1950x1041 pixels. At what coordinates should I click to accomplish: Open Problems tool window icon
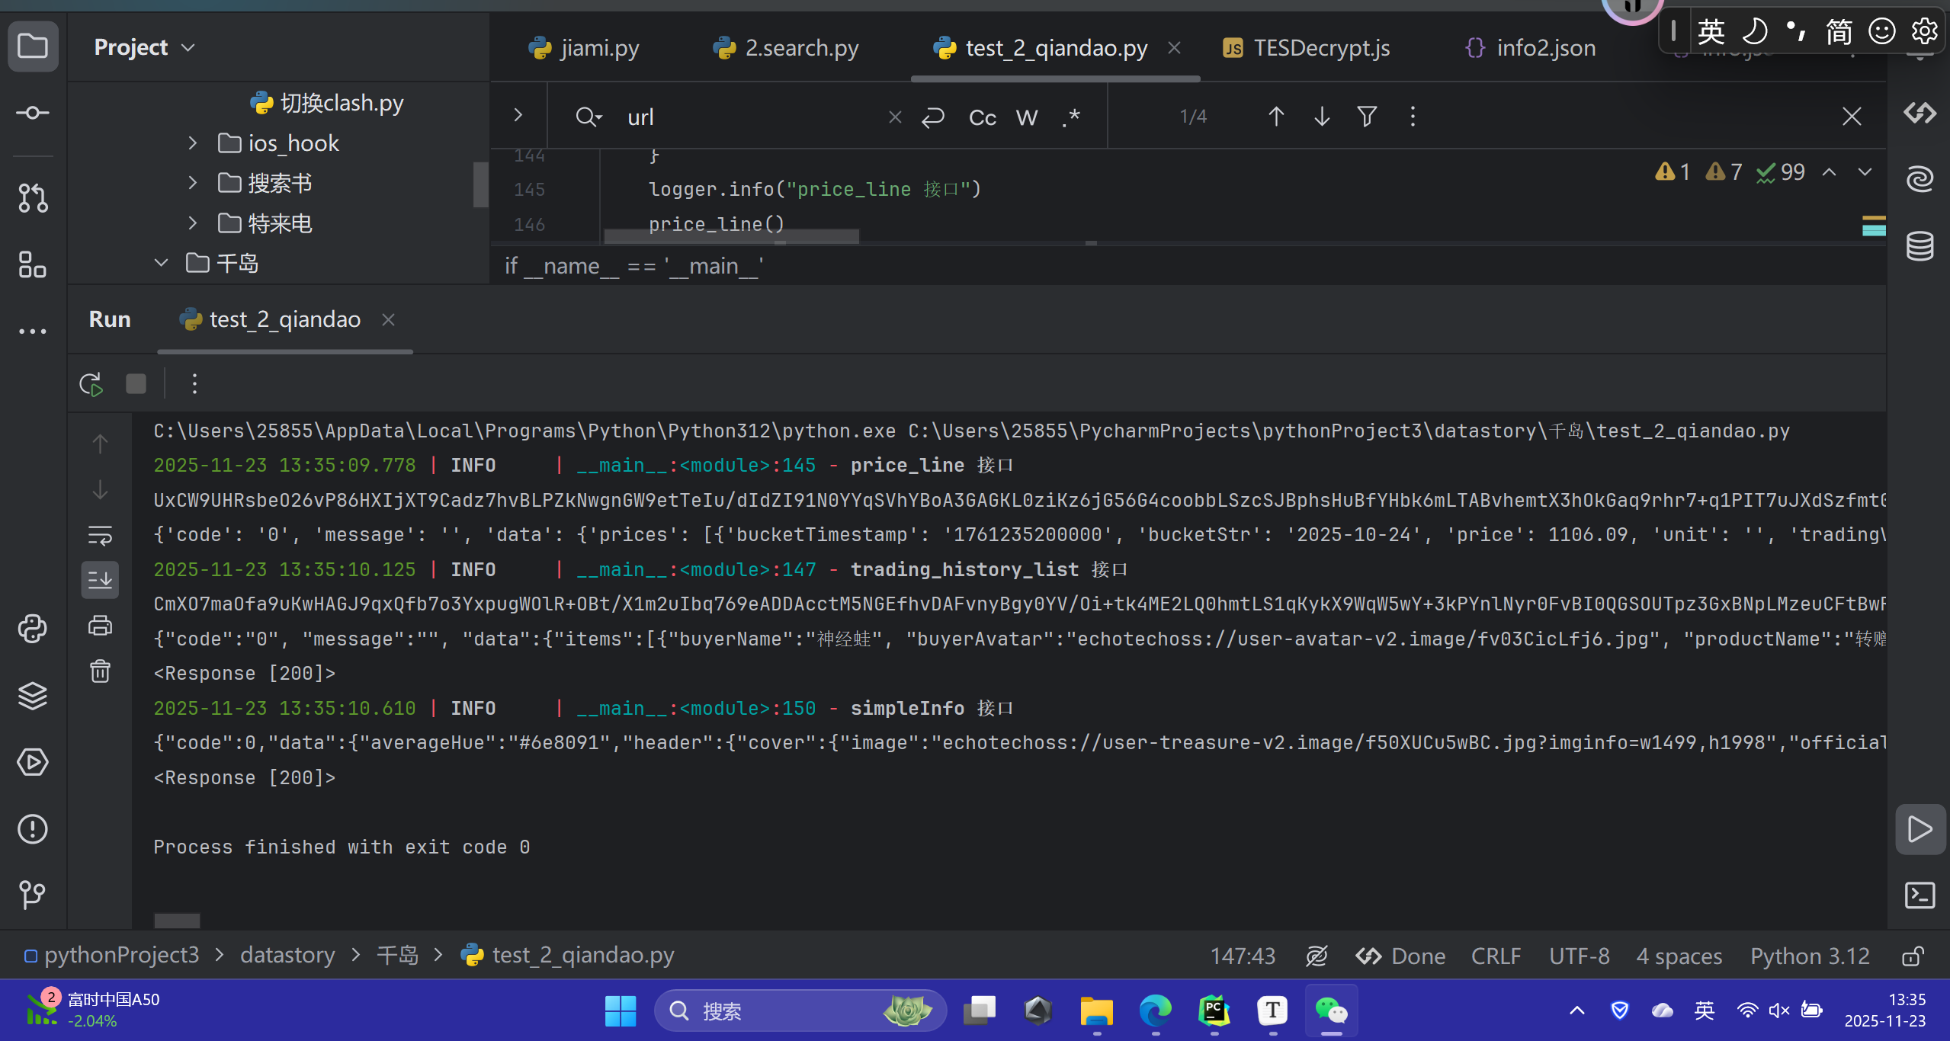(32, 828)
